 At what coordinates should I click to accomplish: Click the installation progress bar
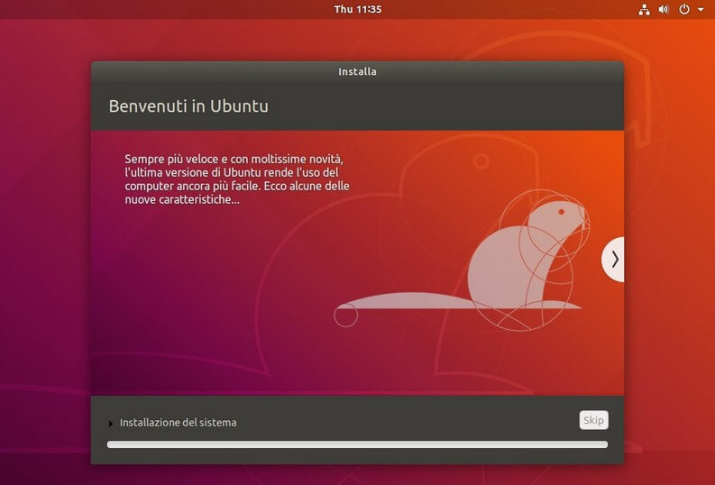[357, 444]
